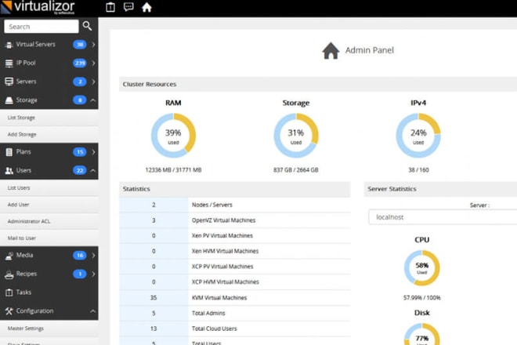Click the Xen HVM Virtual Machines row
517x345 pixels.
click(x=235, y=251)
